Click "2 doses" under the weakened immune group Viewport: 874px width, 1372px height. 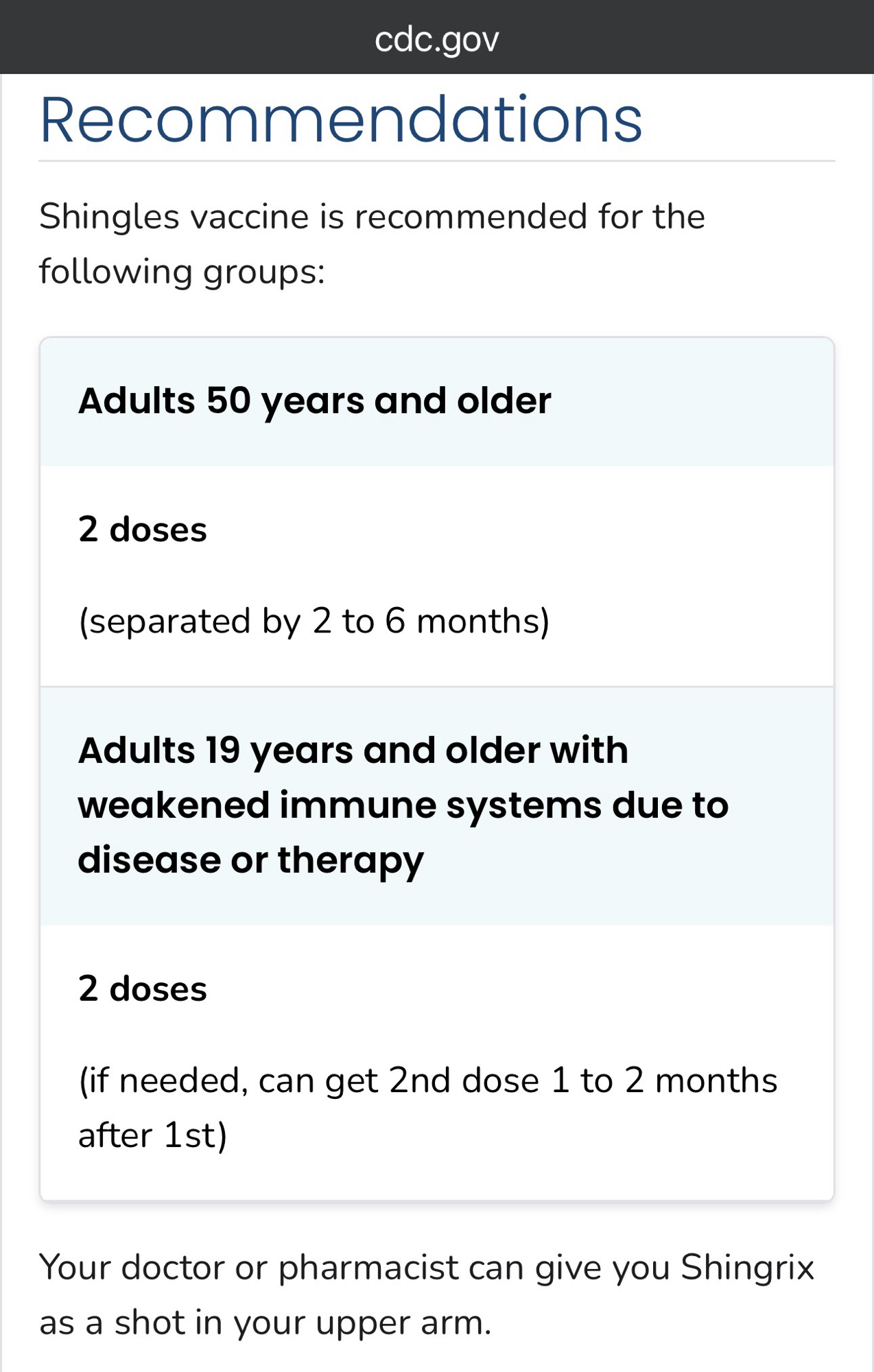pos(143,989)
